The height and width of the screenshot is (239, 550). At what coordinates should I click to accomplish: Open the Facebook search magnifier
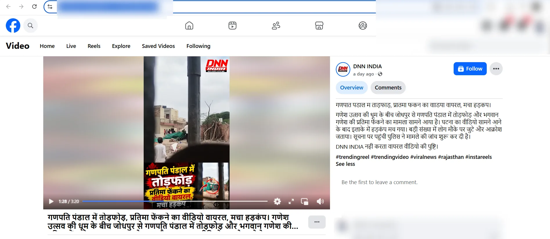tap(30, 26)
